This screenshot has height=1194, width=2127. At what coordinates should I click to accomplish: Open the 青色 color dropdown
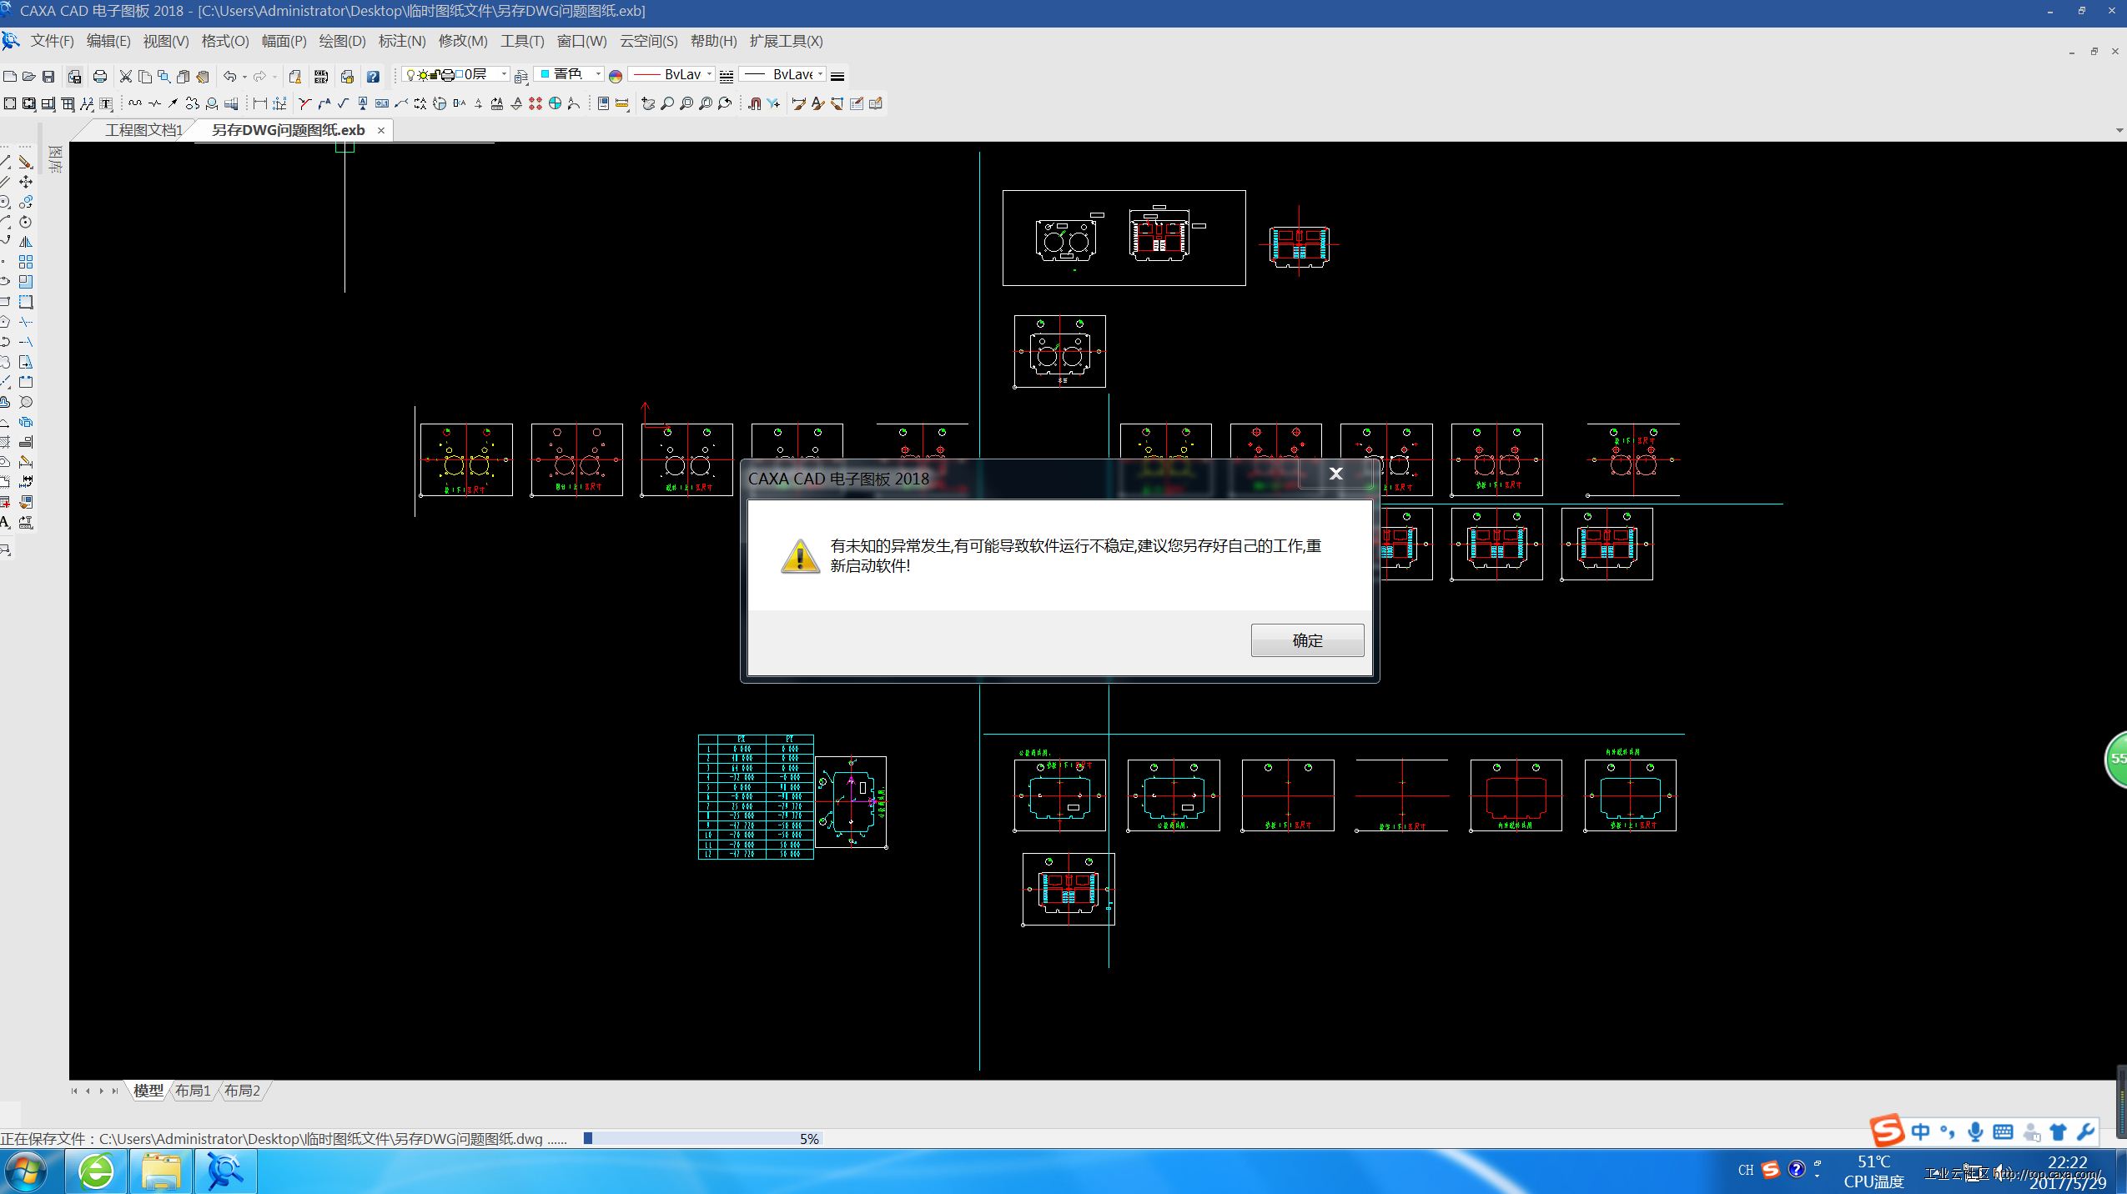pos(597,75)
